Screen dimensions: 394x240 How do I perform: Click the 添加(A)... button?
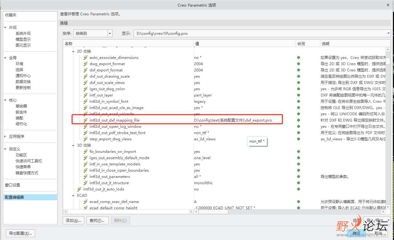tap(74, 221)
